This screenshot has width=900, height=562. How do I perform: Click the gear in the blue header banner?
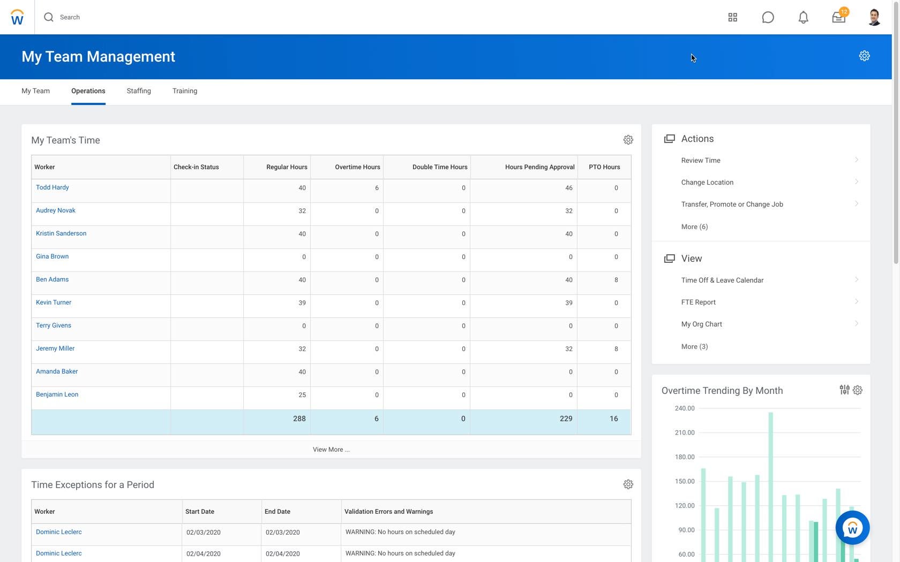[864, 56]
